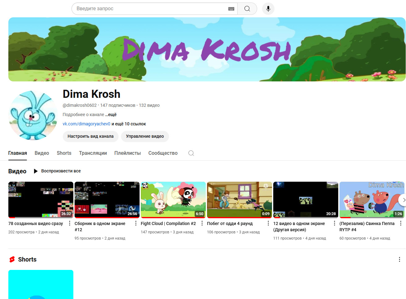The image size is (406, 299).
Task: Open options for 12 видео в одном экране
Action: click(x=335, y=223)
